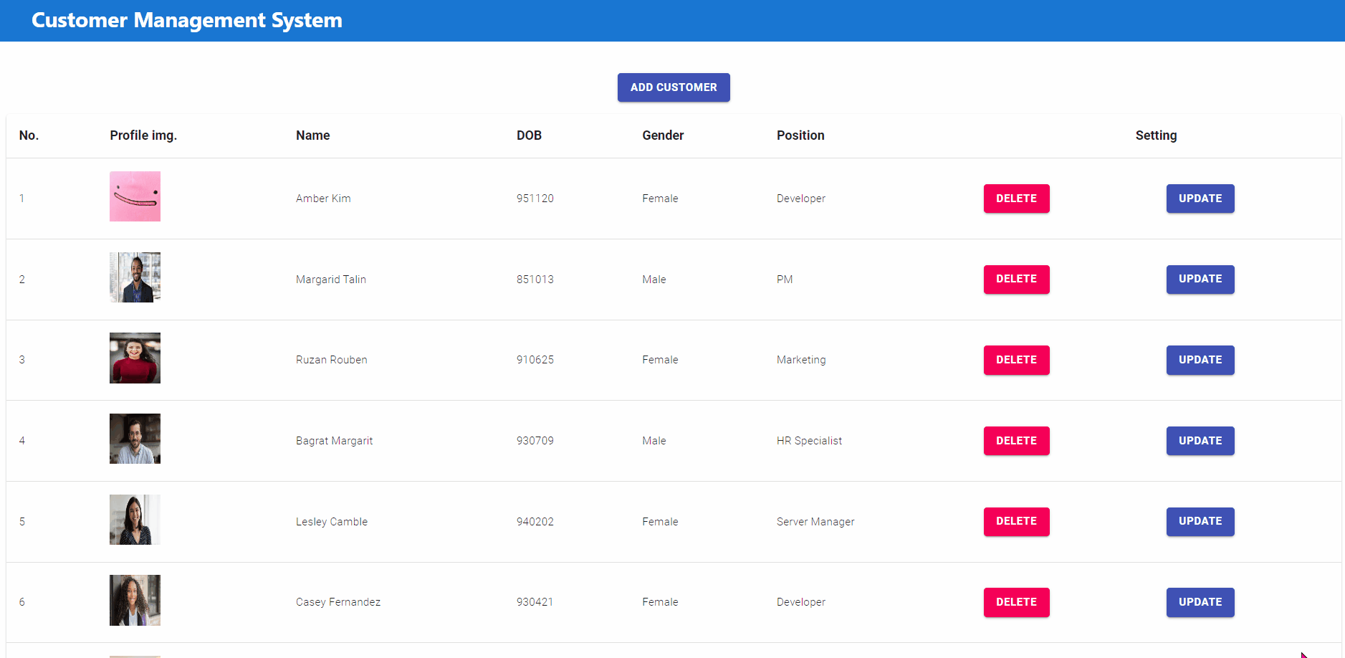This screenshot has height=658, width=1345.
Task: Select the Setting column header
Action: (x=1156, y=135)
